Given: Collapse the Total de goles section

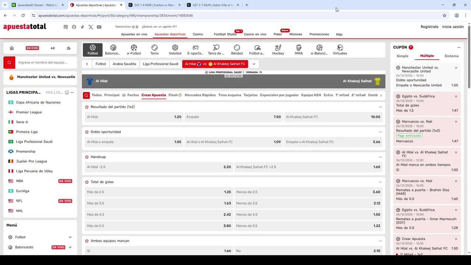Looking at the screenshot, I should coord(380,182).
